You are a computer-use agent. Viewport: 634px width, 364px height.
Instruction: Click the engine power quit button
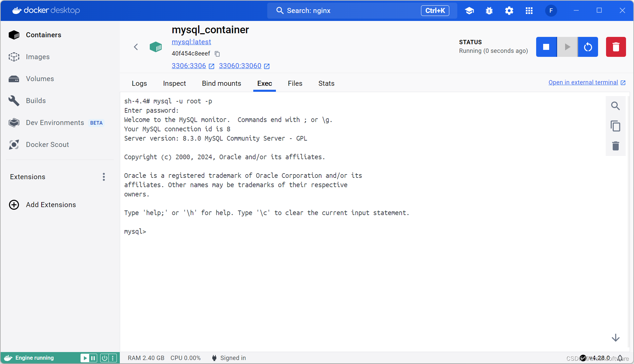coord(105,358)
